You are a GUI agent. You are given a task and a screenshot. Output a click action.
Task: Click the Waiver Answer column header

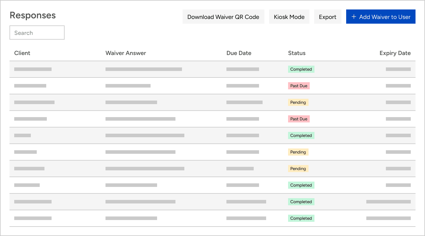click(126, 53)
